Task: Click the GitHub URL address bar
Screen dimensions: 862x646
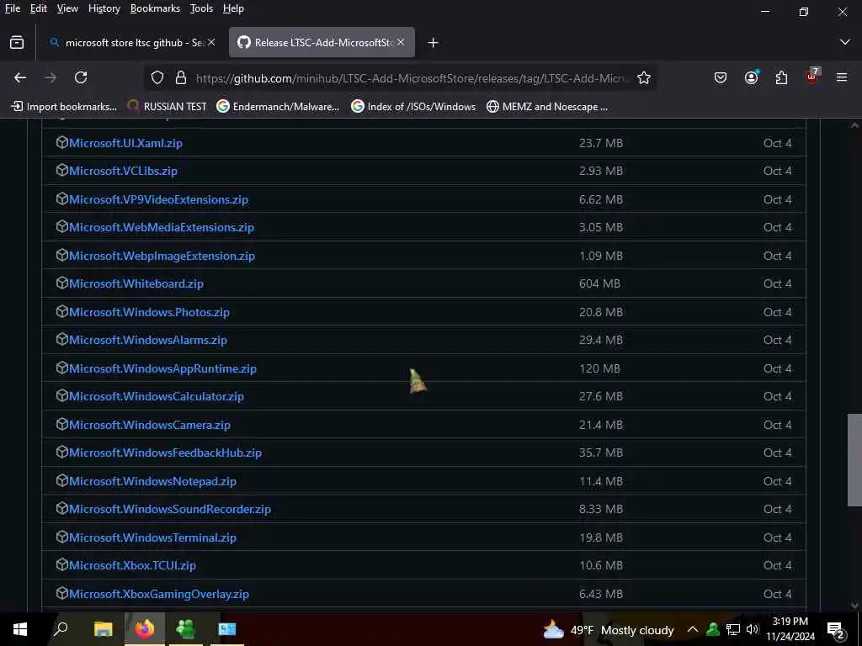Action: (411, 78)
